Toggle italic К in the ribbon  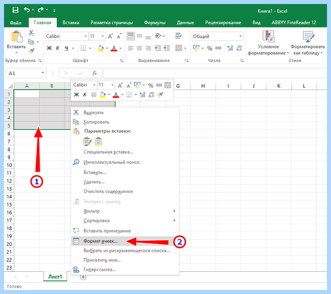coord(57,48)
